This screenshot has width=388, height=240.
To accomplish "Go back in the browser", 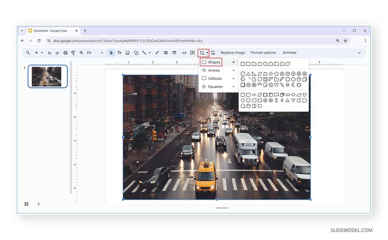I will pyautogui.click(x=22, y=41).
